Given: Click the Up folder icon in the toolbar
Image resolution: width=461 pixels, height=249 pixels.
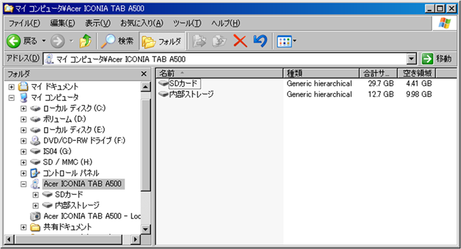Looking at the screenshot, I should click(x=85, y=41).
